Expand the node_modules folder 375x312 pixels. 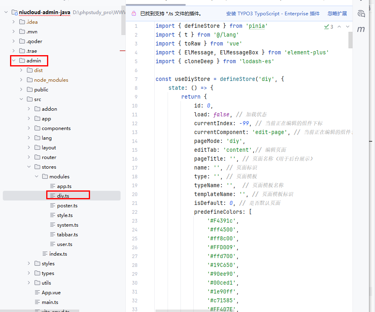[x=21, y=80]
